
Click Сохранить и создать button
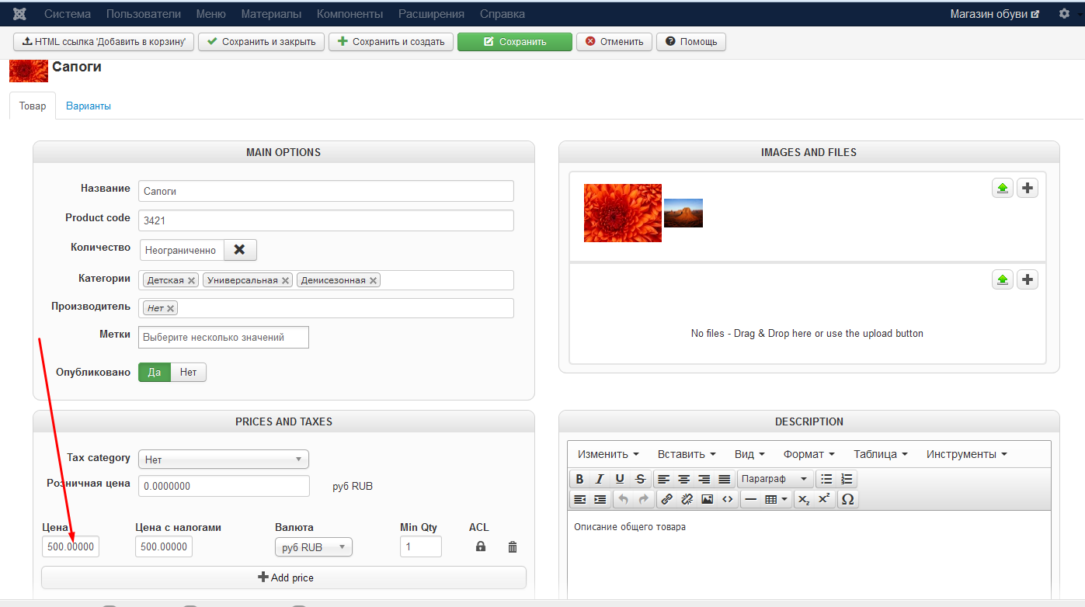(x=391, y=42)
